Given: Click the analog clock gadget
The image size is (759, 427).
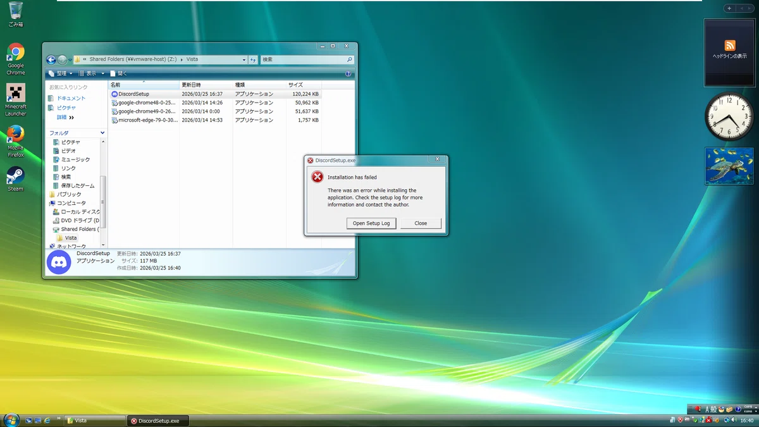Looking at the screenshot, I should 729,116.
